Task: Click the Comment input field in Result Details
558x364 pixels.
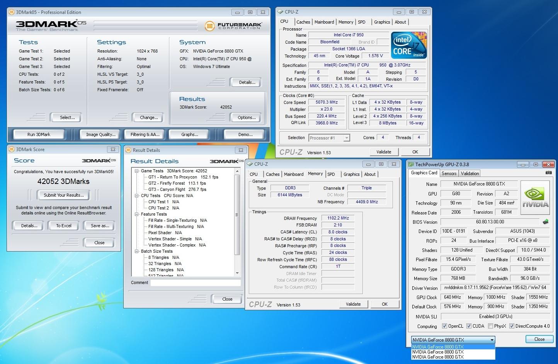Action: (x=196, y=282)
